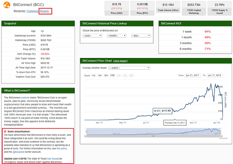Set chart zoom to 3m

(x=100, y=75)
